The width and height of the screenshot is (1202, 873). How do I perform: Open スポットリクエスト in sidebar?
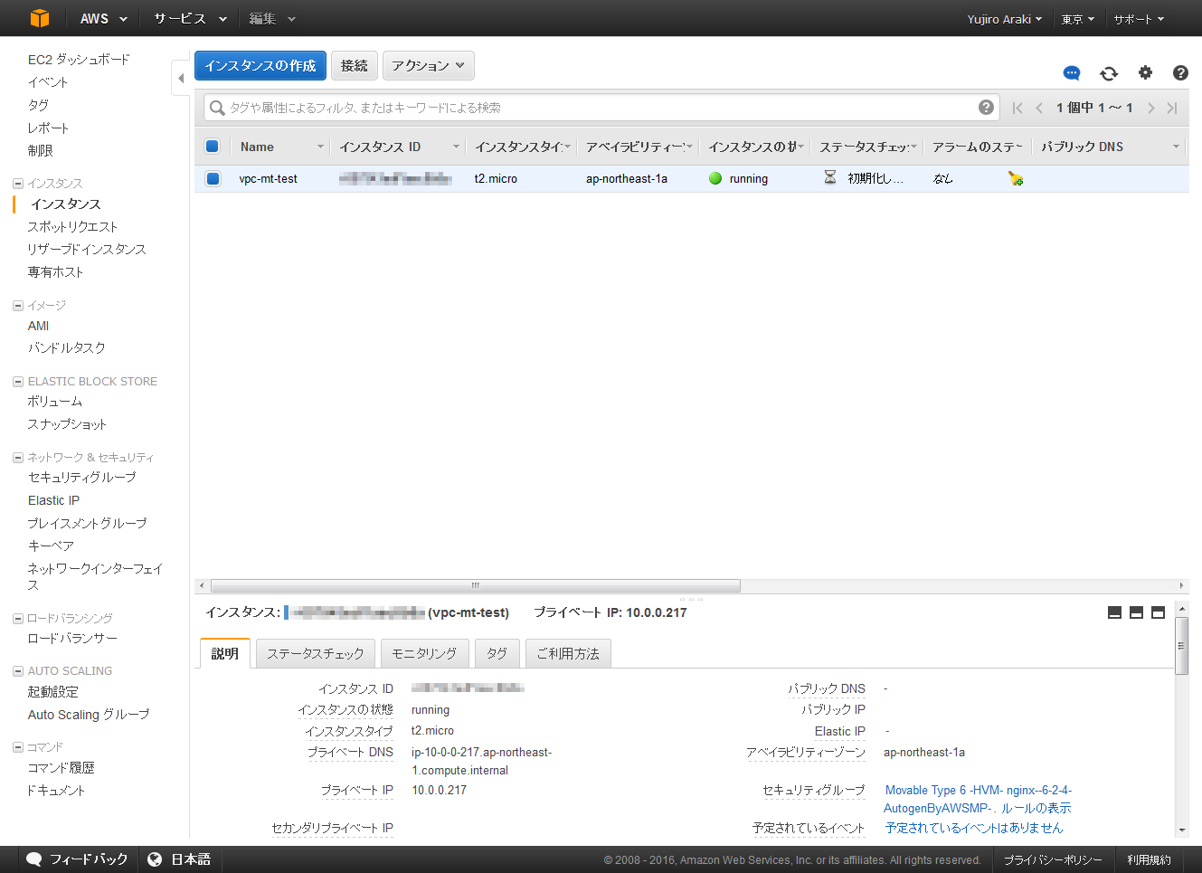[72, 227]
